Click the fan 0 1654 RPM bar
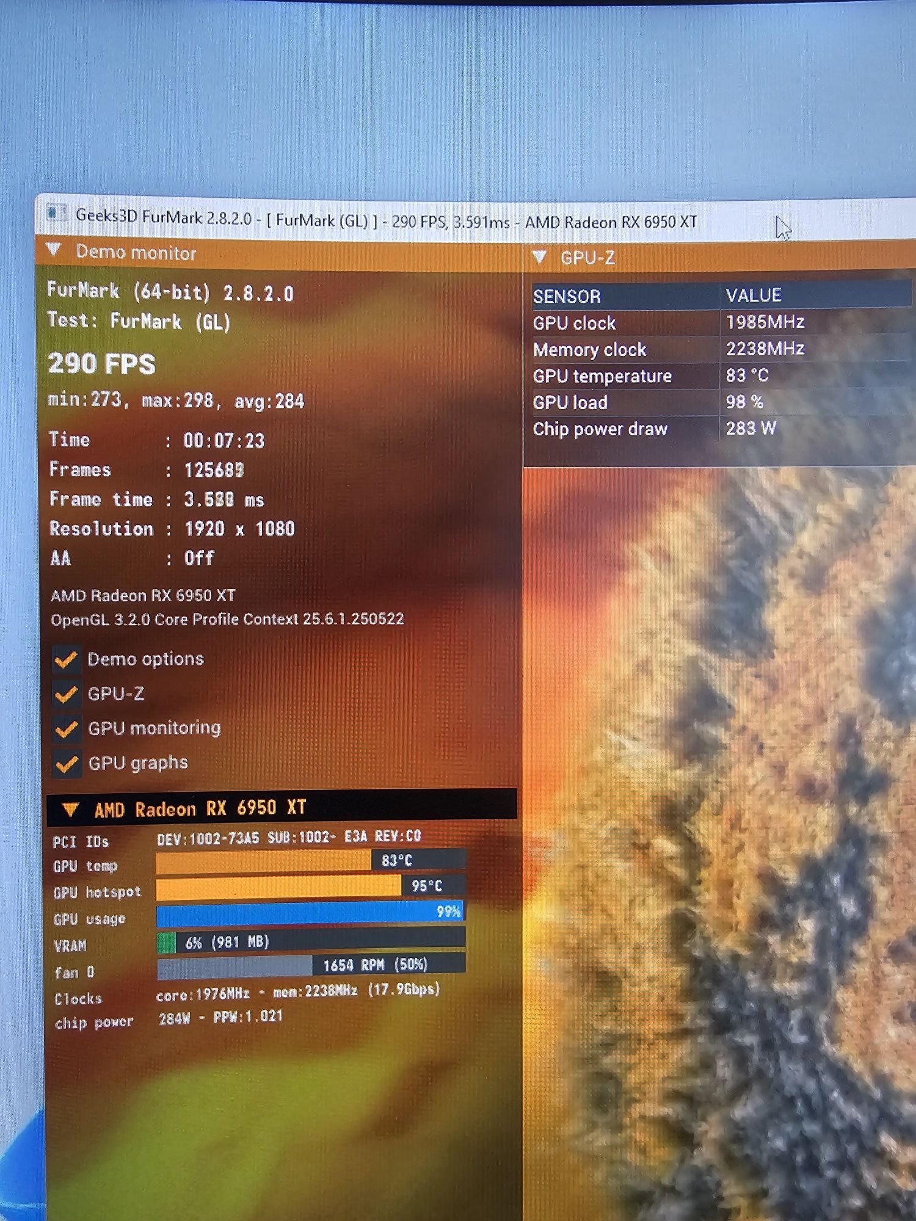 point(311,966)
